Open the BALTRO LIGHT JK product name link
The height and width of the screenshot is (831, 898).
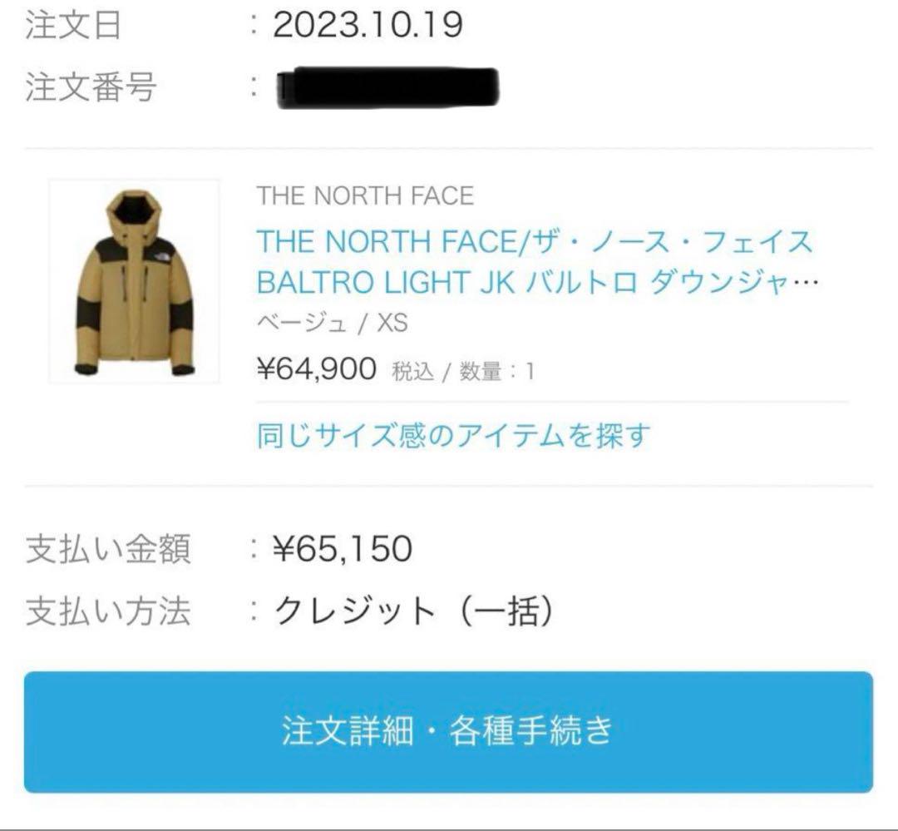point(537,261)
